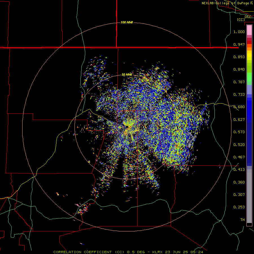Click the 0.627 legend value
This screenshot has width=254, height=254.
coord(239,120)
